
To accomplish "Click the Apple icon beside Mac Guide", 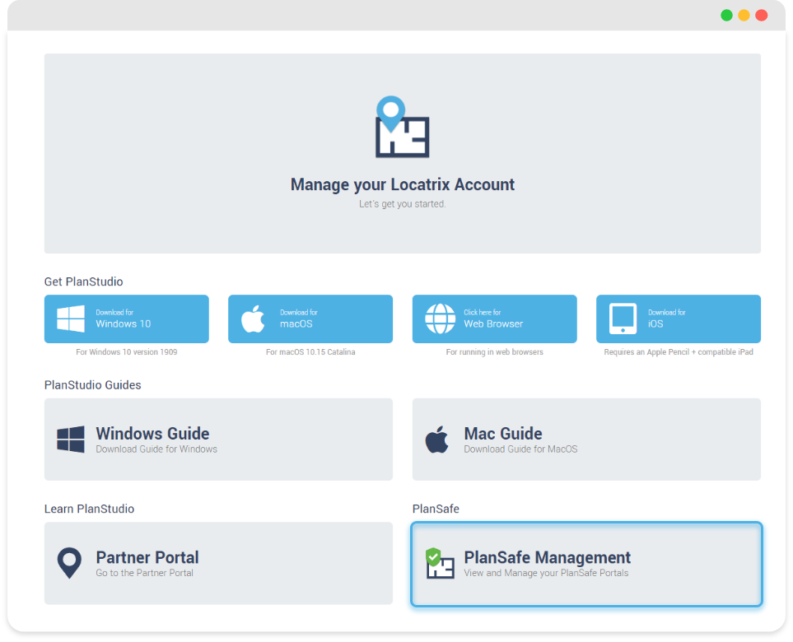I will coord(437,439).
